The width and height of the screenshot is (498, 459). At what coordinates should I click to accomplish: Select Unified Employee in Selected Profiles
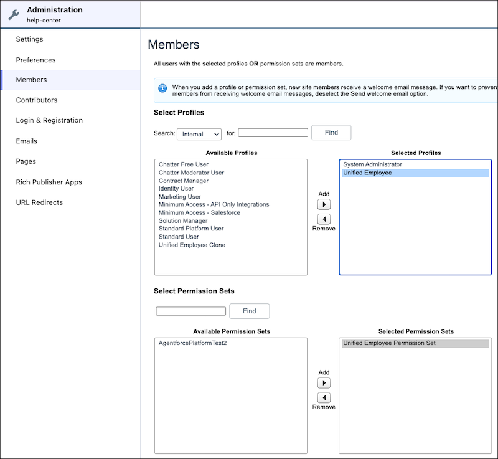415,173
